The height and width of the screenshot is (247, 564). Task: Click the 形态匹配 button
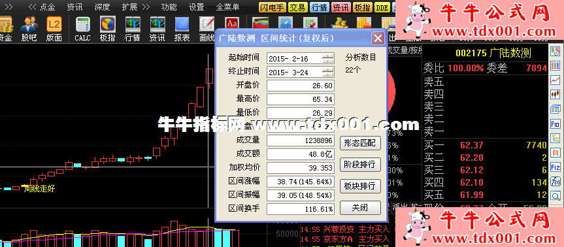tap(360, 143)
